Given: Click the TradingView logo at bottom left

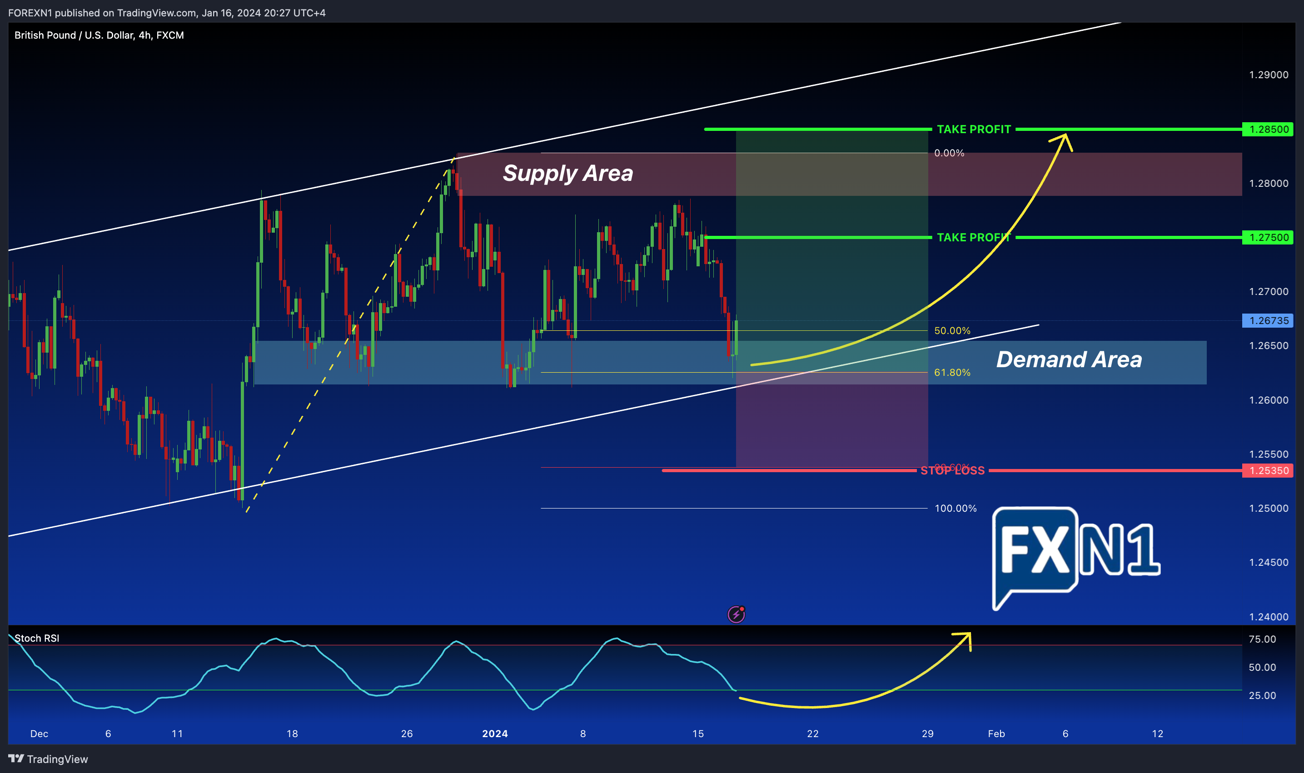Looking at the screenshot, I should tap(48, 759).
